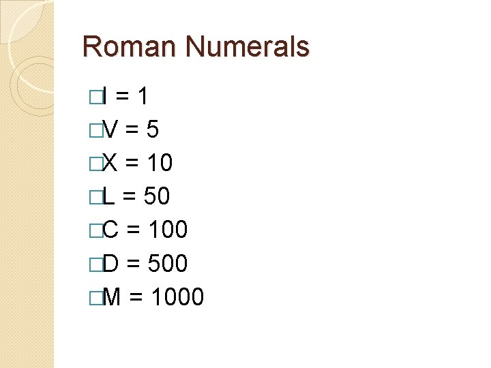Click the number 10 in the X line

[158, 164]
